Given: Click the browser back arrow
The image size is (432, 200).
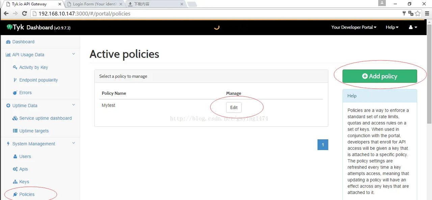Looking at the screenshot, I should pyautogui.click(x=6, y=13).
